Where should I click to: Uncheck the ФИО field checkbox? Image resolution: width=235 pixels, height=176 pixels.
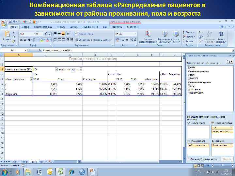point(189,67)
